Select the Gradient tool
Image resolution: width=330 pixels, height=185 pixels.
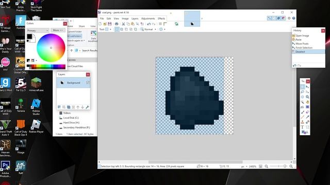pyautogui.click(x=307, y=107)
